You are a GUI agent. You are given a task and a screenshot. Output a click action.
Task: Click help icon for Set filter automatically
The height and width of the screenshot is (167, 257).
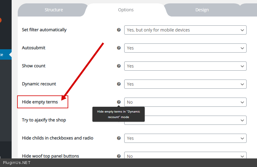click(x=119, y=30)
